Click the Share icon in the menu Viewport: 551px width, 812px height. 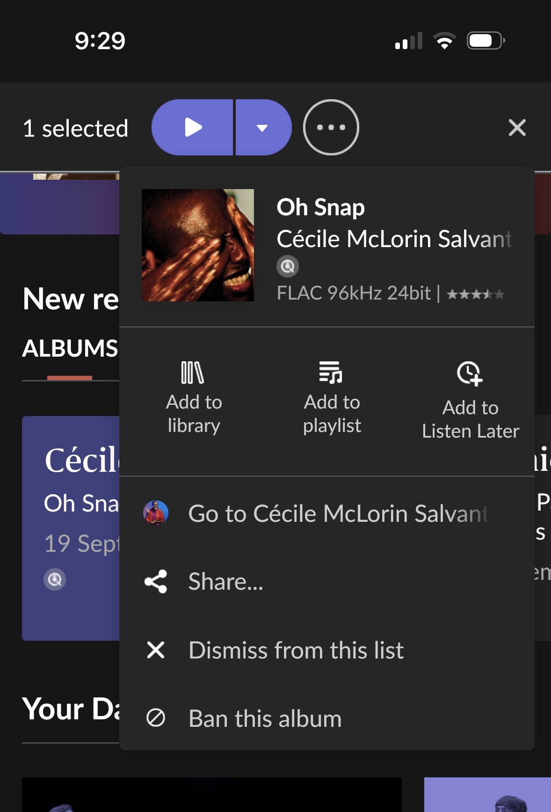pos(156,582)
